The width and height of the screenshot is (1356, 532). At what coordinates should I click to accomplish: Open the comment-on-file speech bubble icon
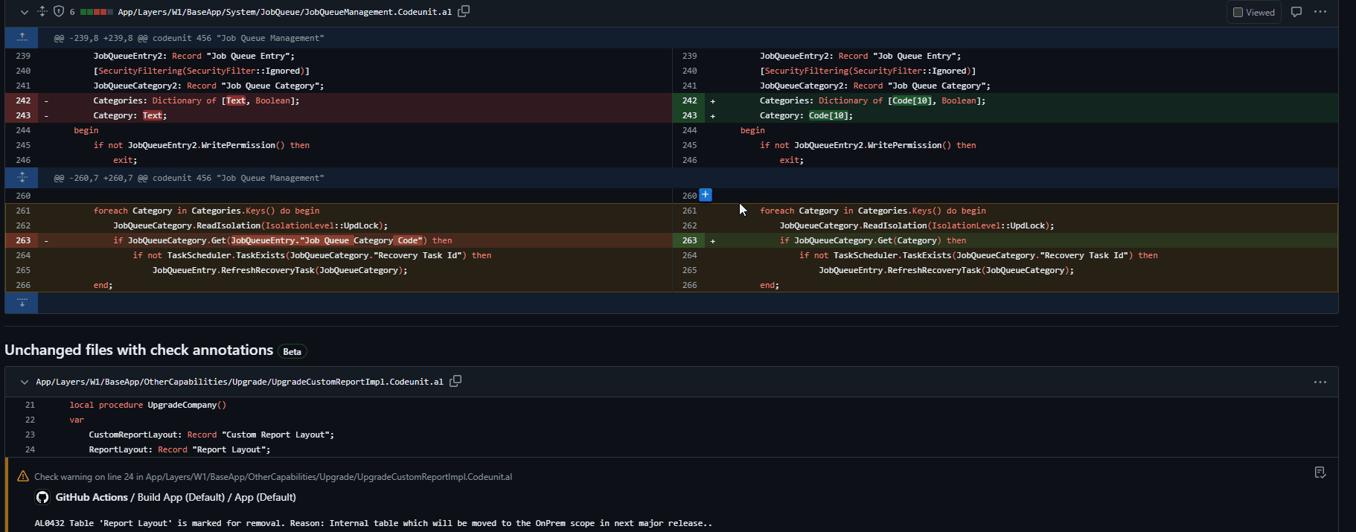[x=1296, y=12]
